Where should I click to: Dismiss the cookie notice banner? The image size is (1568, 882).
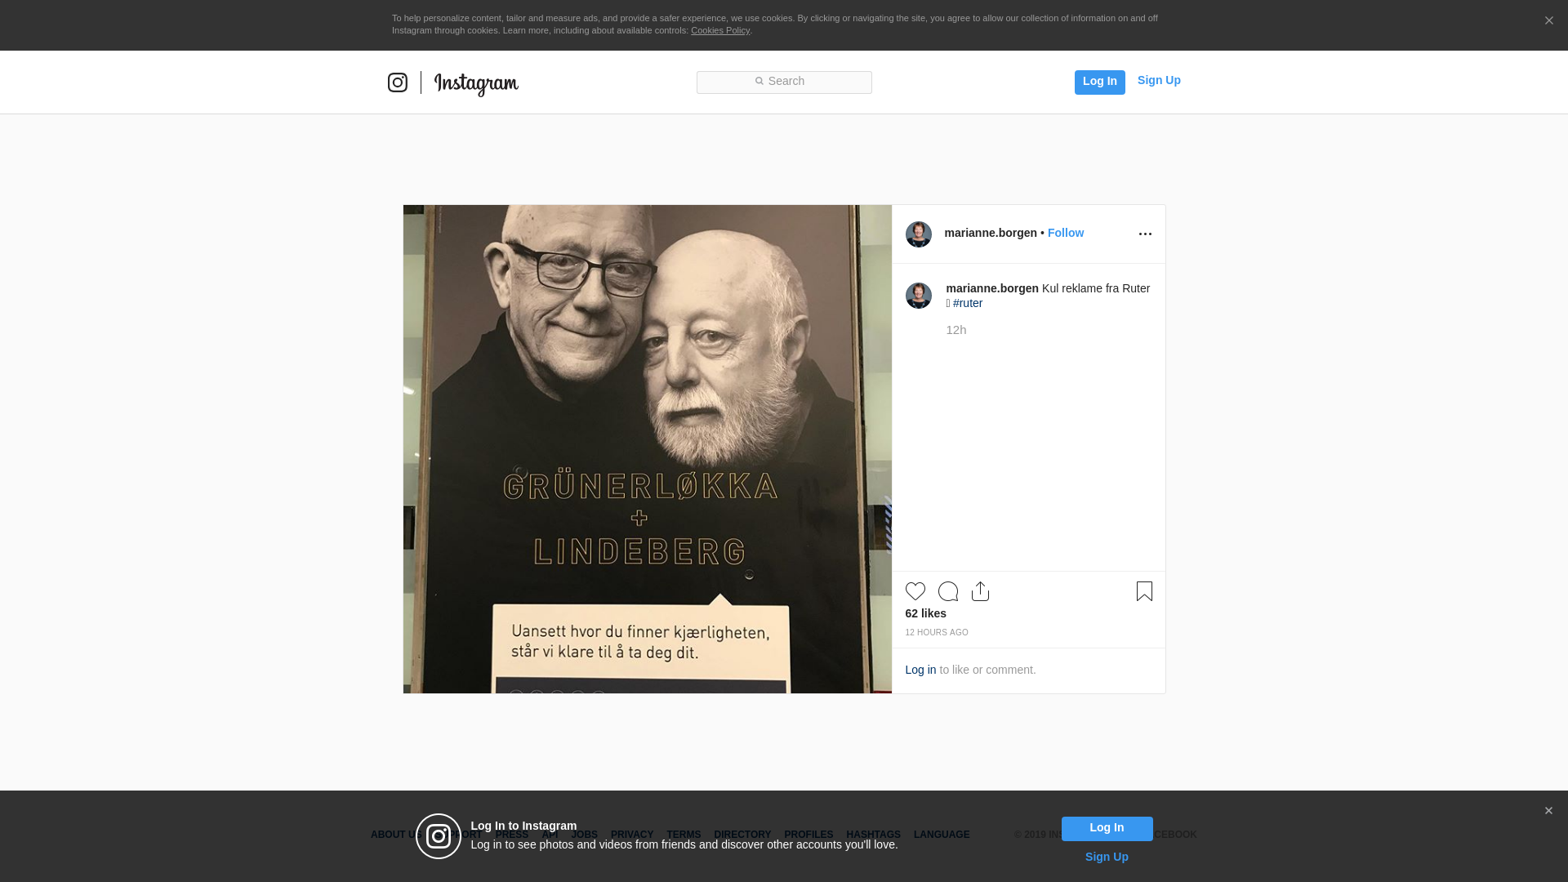(1548, 20)
